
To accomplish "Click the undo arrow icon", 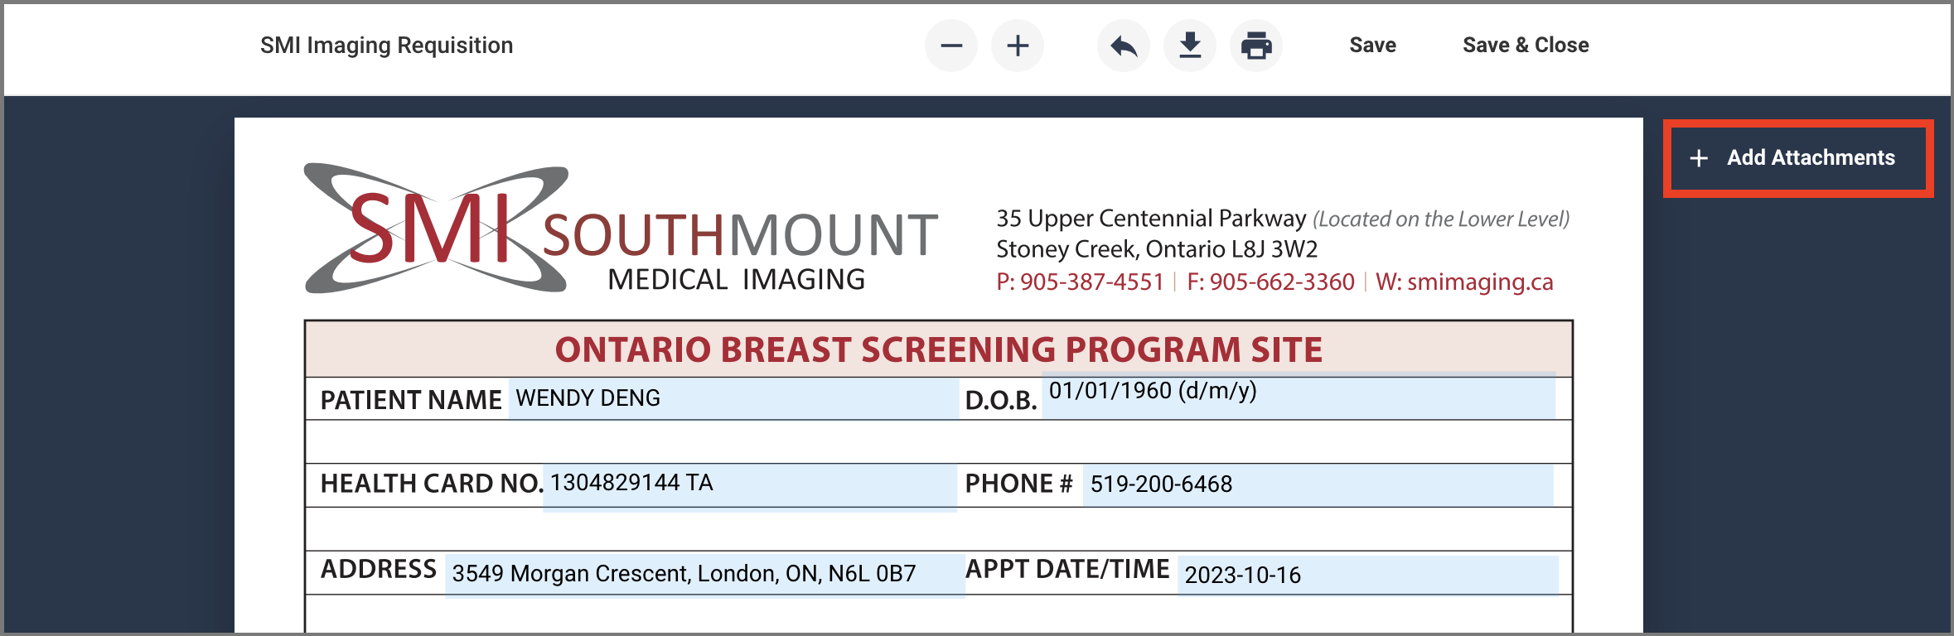I will [x=1124, y=46].
